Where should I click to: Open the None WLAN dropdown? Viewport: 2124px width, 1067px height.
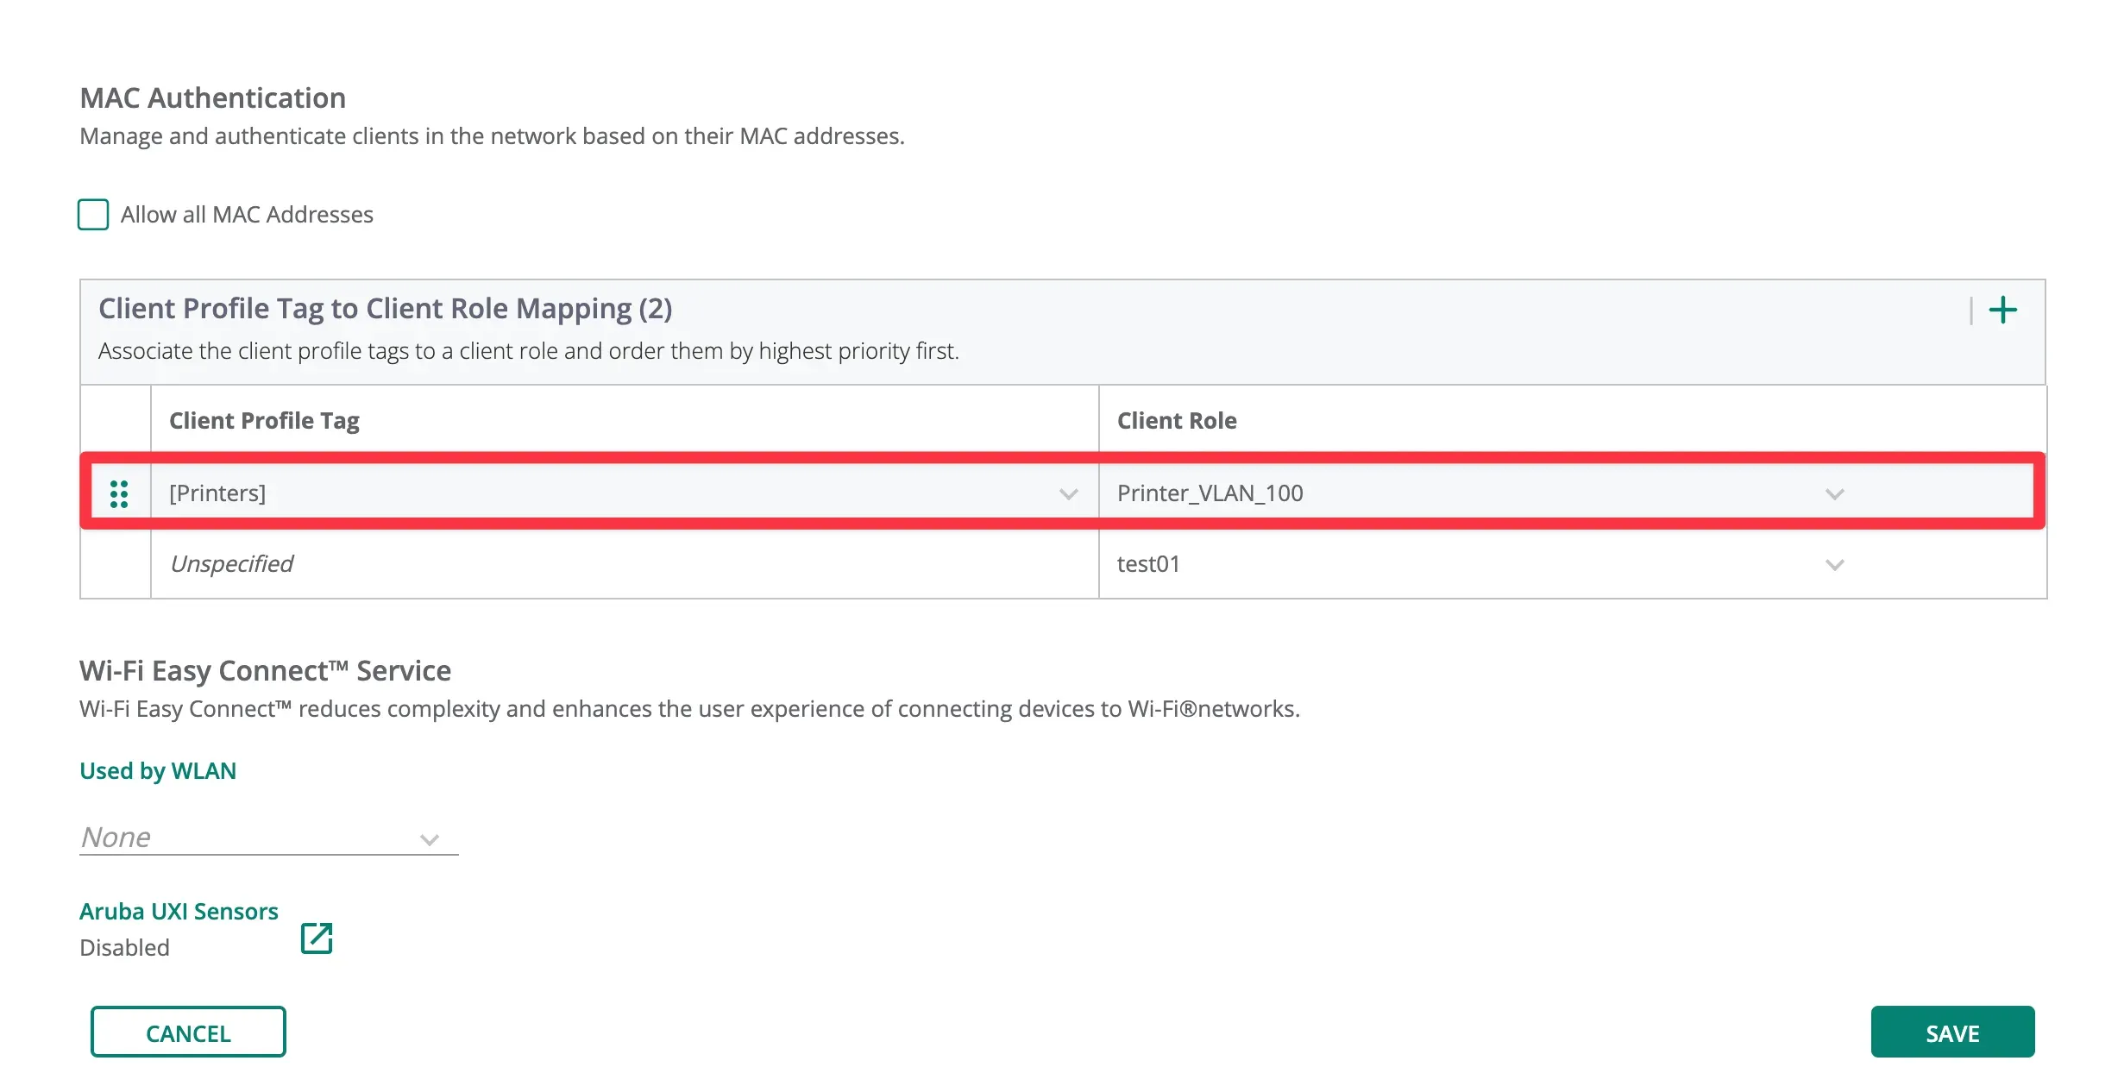267,838
